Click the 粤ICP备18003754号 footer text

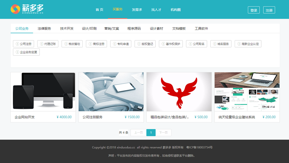(x=199, y=147)
